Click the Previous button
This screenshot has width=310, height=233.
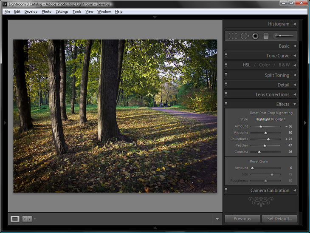(242, 219)
